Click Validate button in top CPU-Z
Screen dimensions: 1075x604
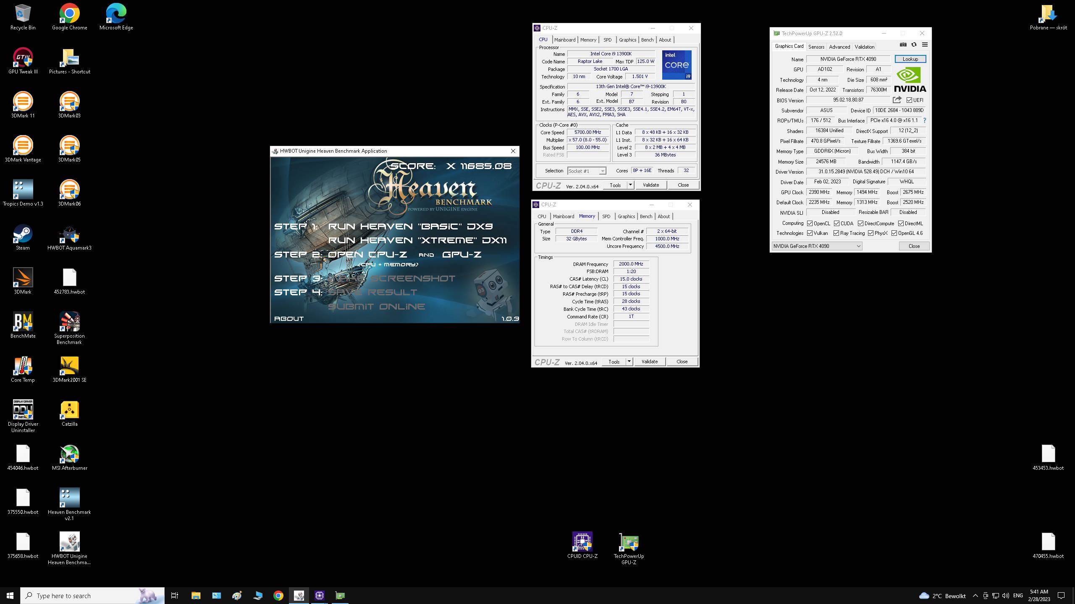[x=650, y=185]
